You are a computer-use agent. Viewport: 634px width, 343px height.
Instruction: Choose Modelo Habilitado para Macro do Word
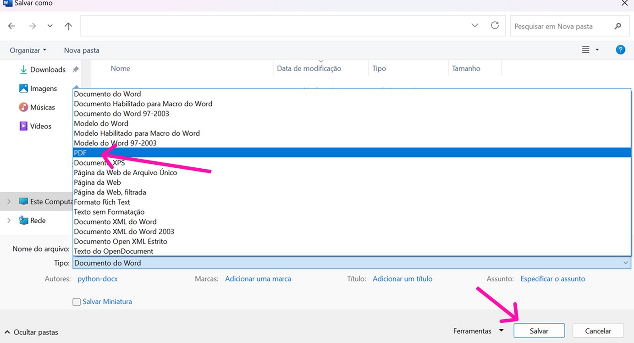tap(352, 133)
